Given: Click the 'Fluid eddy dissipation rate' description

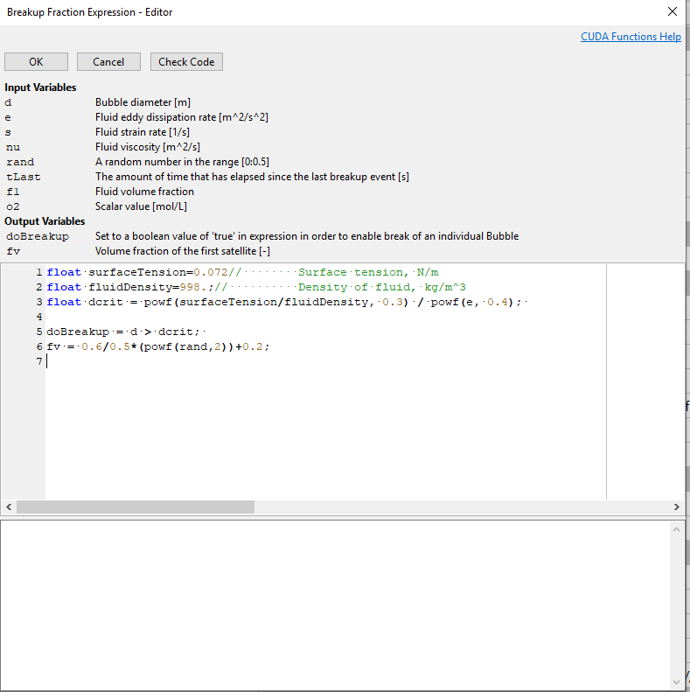Looking at the screenshot, I should click(182, 117).
